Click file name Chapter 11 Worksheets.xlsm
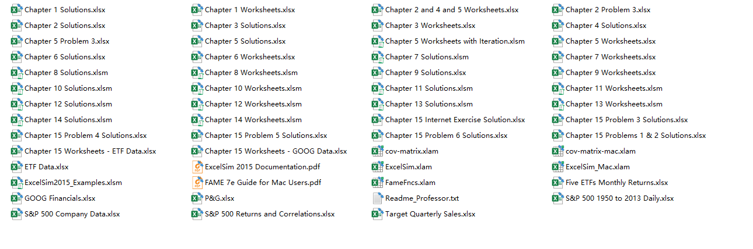 (x=614, y=88)
